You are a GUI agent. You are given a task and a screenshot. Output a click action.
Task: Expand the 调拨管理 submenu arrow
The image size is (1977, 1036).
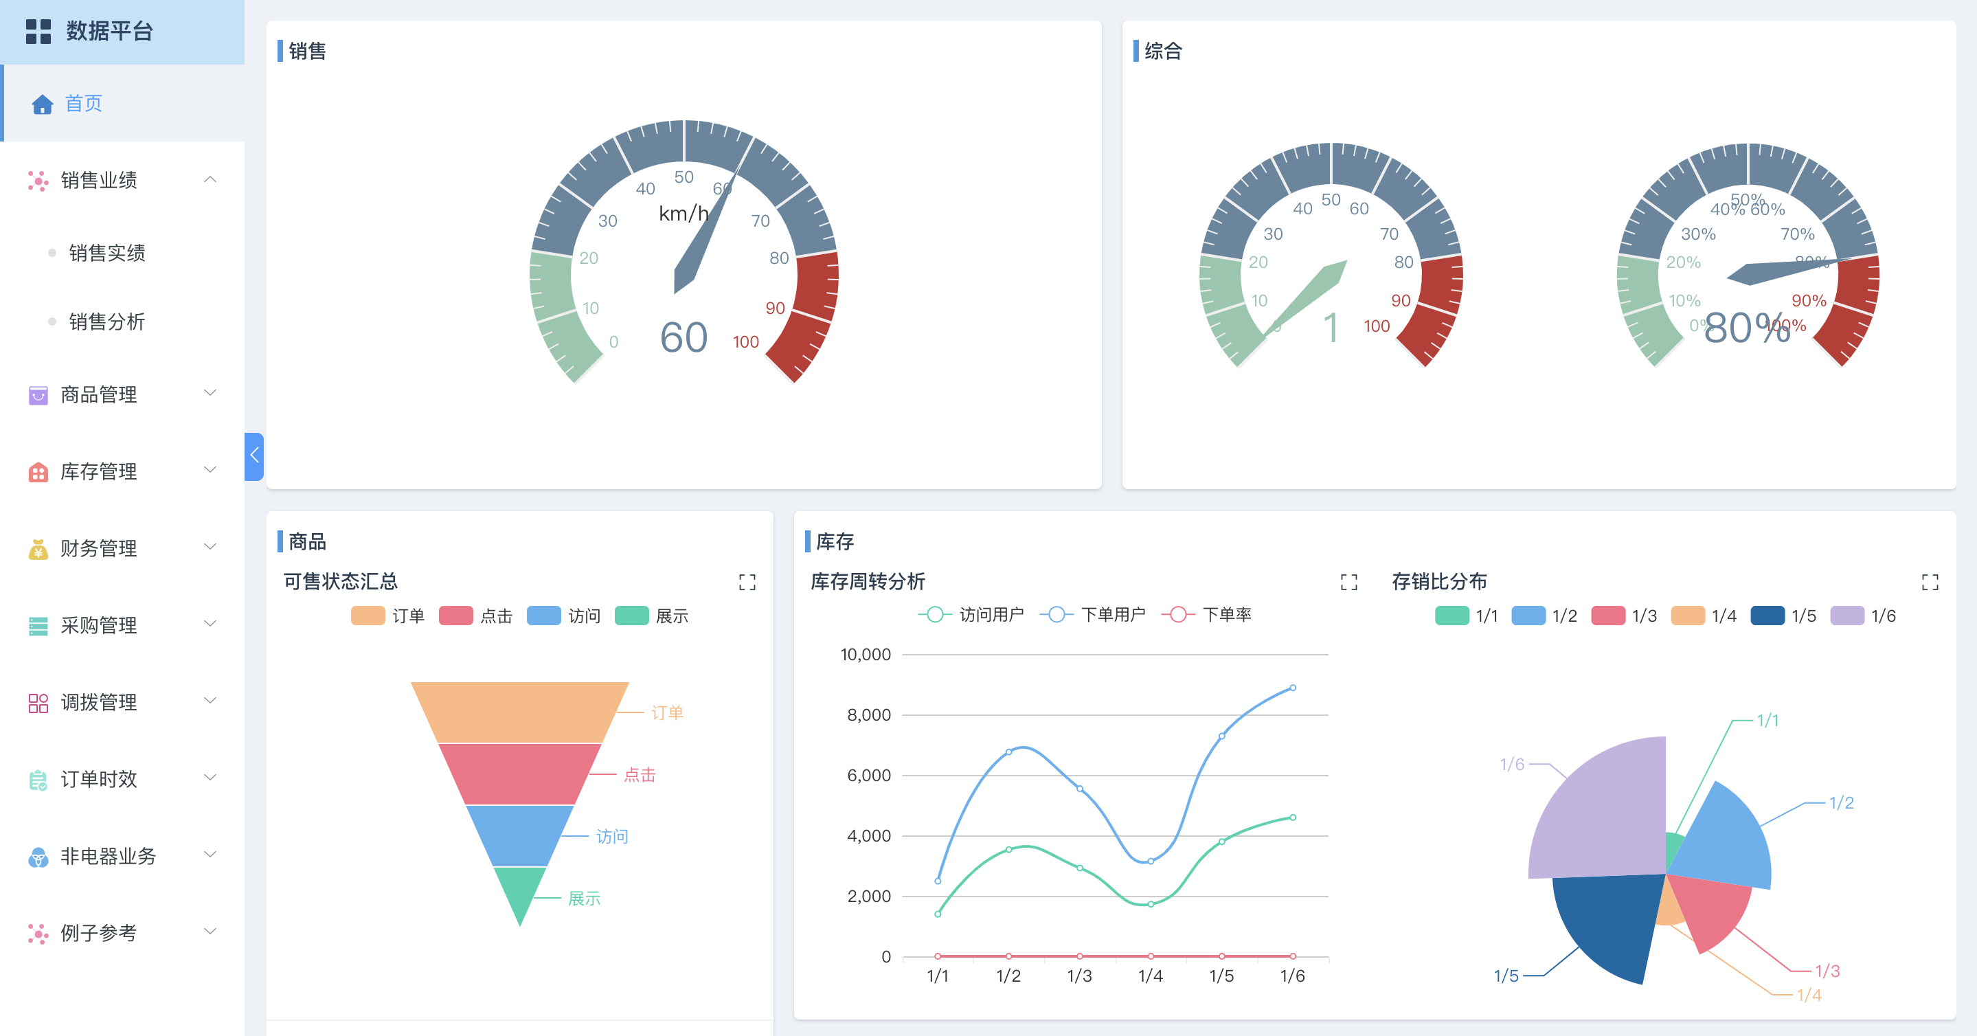point(210,701)
